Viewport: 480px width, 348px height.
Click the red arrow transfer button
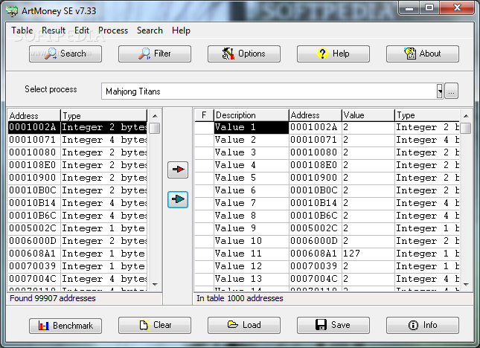pyautogui.click(x=178, y=170)
